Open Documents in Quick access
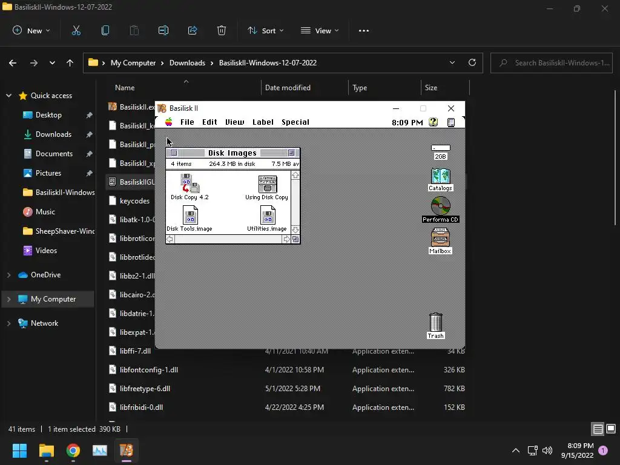Image resolution: width=620 pixels, height=465 pixels. [54, 154]
